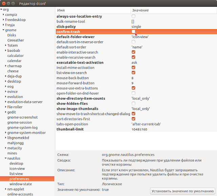Uncheck mouse-use-extra-buttons

pyautogui.click(x=133, y=88)
